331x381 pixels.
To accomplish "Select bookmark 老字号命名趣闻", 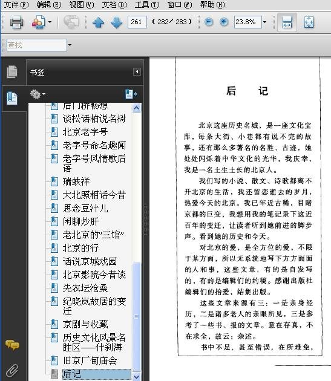I will [94, 145].
